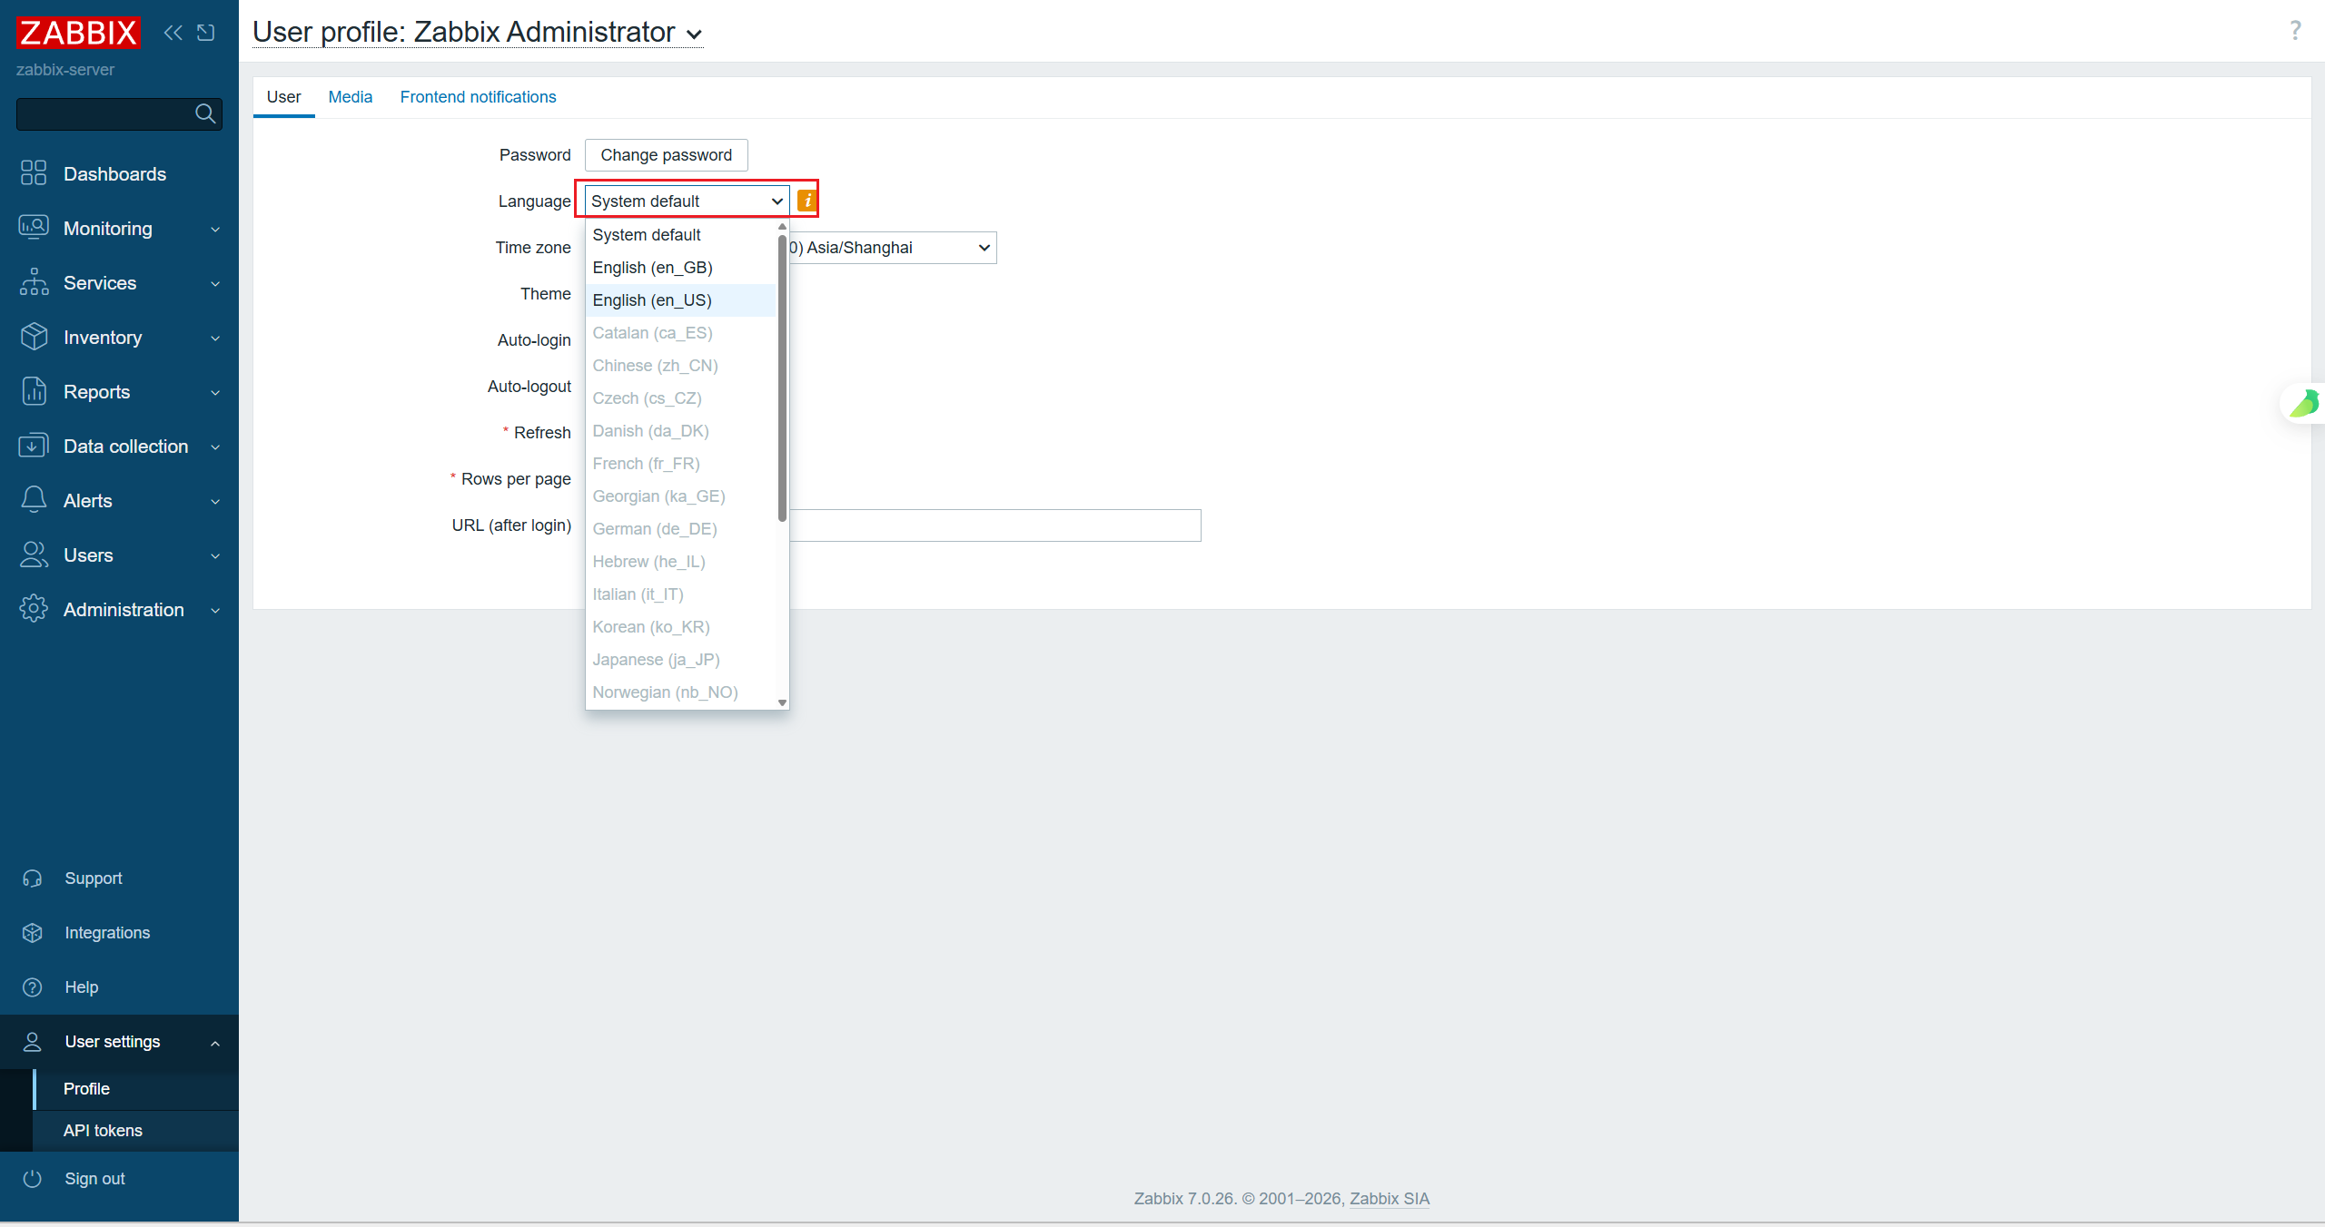The width and height of the screenshot is (2325, 1227).
Task: Click the hide sidebar icon
Action: tap(206, 33)
